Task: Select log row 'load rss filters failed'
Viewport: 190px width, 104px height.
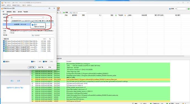Action: click(x=101, y=79)
